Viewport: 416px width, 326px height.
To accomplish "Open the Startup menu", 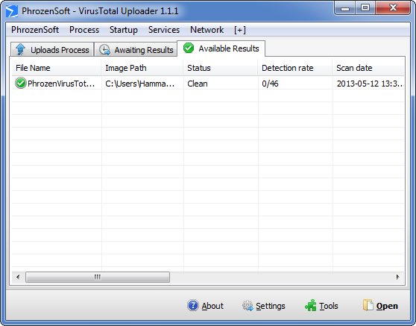I will (124, 30).
